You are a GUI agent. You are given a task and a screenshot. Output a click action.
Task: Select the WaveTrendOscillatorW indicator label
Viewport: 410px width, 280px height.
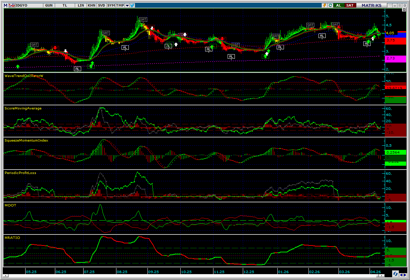[x=24, y=76]
